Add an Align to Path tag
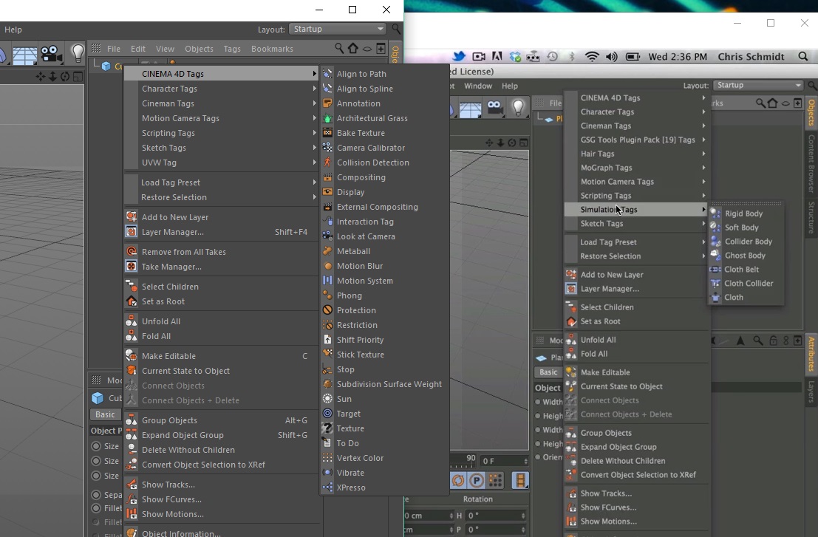This screenshot has height=537, width=818. [384, 74]
